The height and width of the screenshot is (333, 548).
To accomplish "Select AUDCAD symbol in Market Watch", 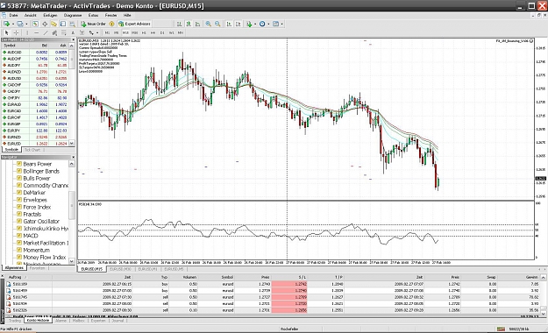I will click(x=35, y=52).
